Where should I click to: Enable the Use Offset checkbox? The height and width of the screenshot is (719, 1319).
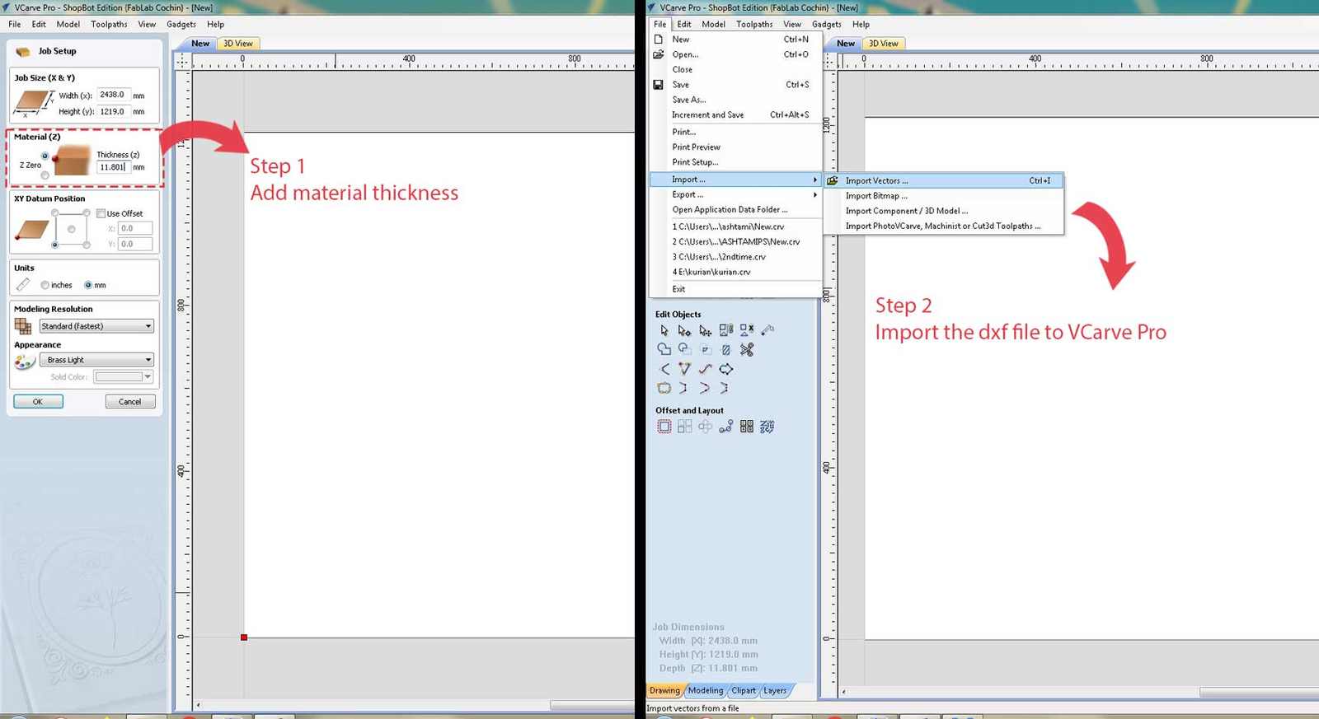101,213
